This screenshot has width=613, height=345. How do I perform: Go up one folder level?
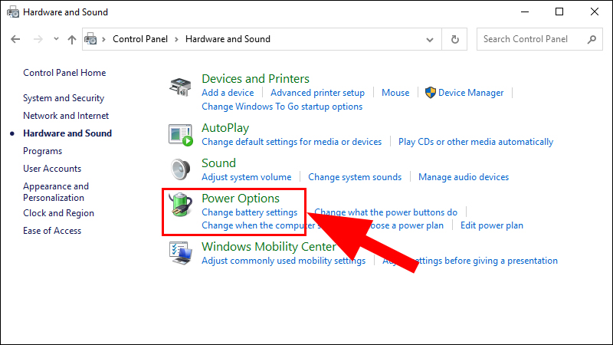pyautogui.click(x=71, y=39)
